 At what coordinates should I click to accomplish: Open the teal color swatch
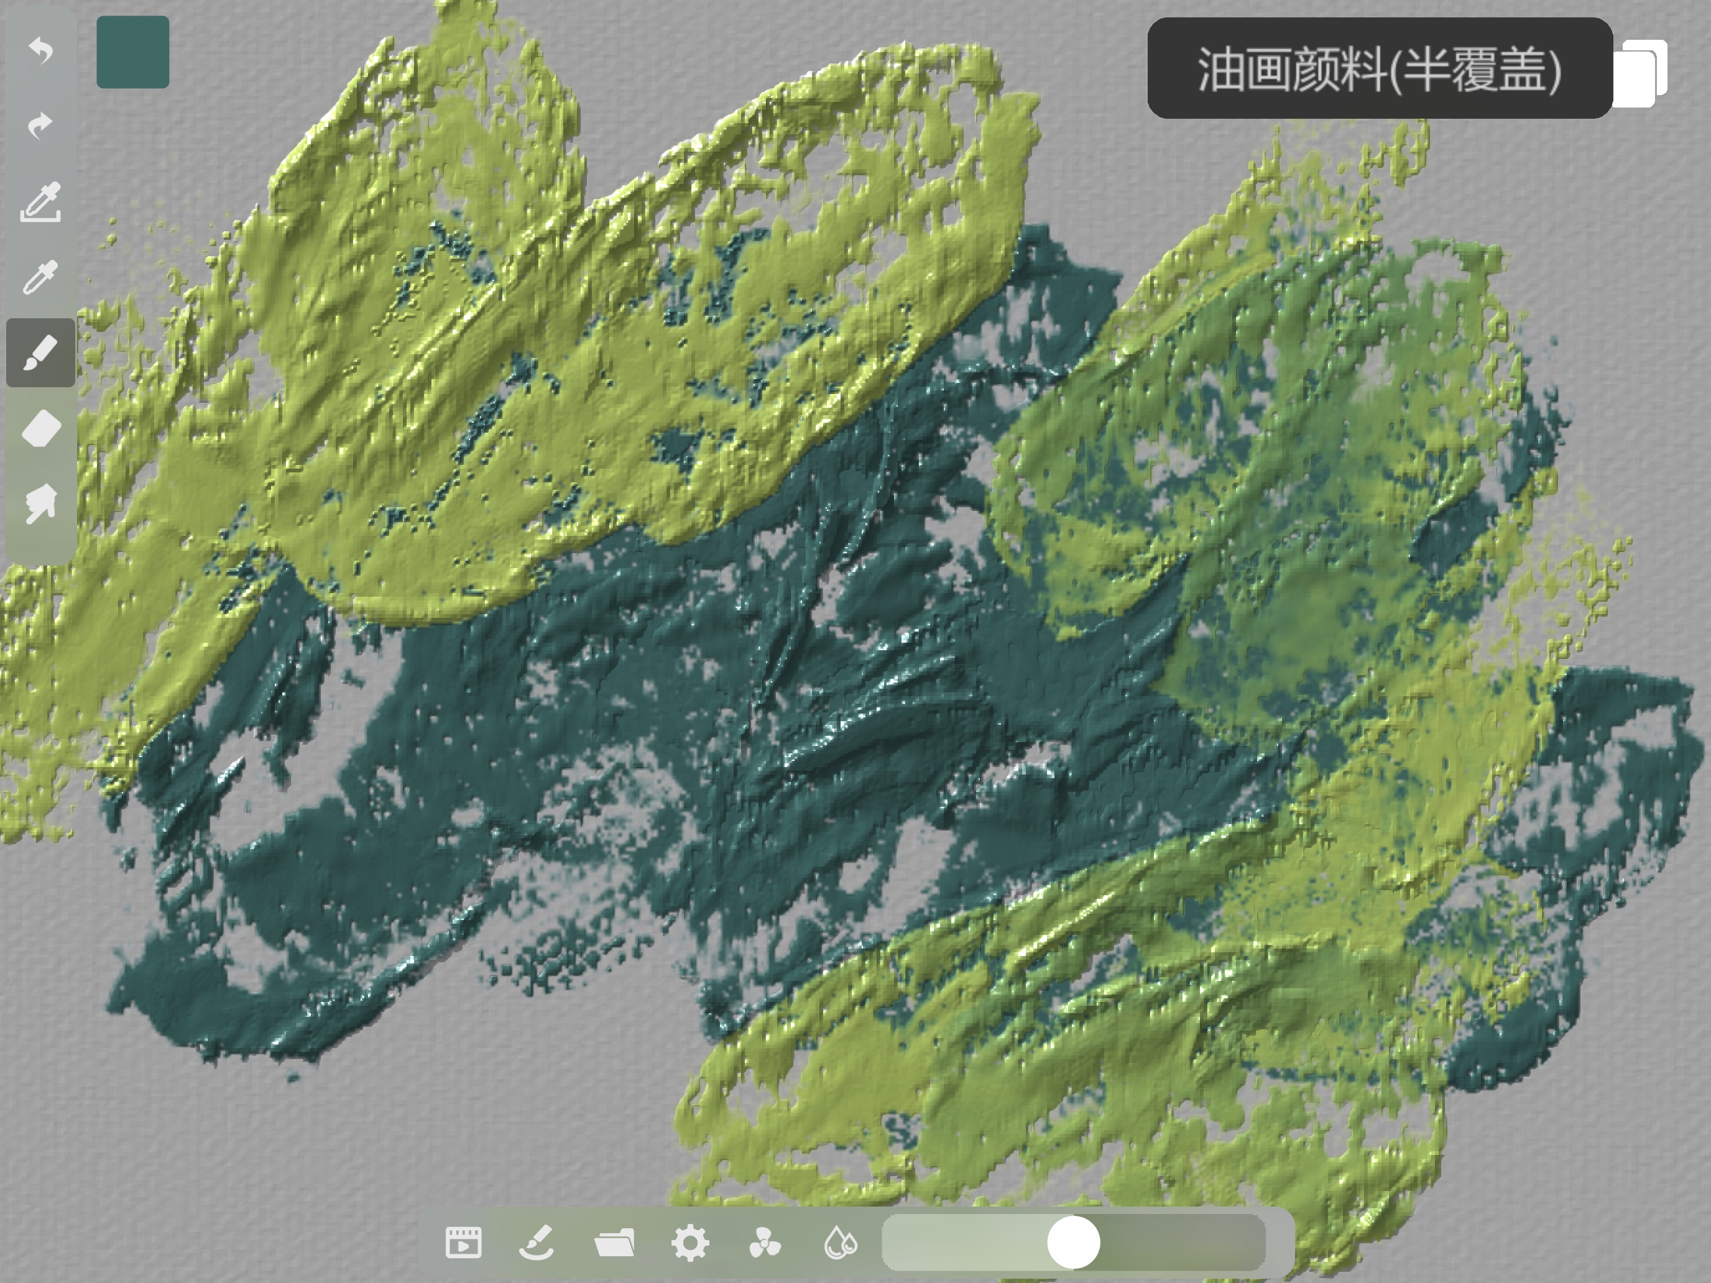pyautogui.click(x=133, y=52)
